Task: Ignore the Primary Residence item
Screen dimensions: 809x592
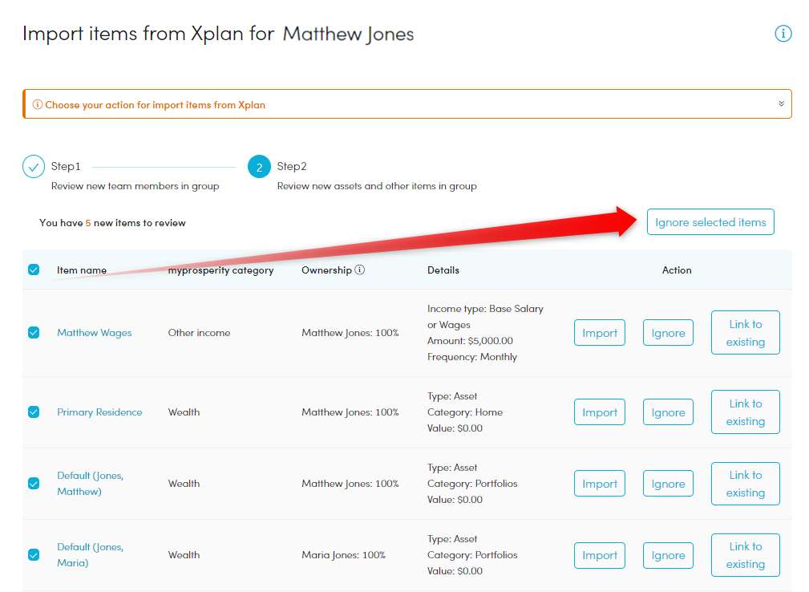Action: tap(668, 412)
